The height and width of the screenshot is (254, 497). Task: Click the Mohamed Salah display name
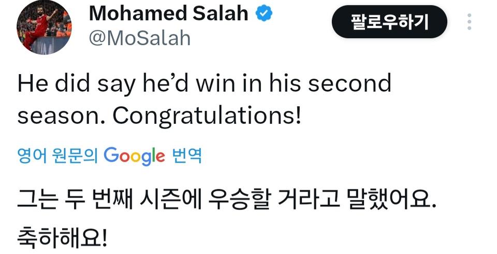coord(168,14)
